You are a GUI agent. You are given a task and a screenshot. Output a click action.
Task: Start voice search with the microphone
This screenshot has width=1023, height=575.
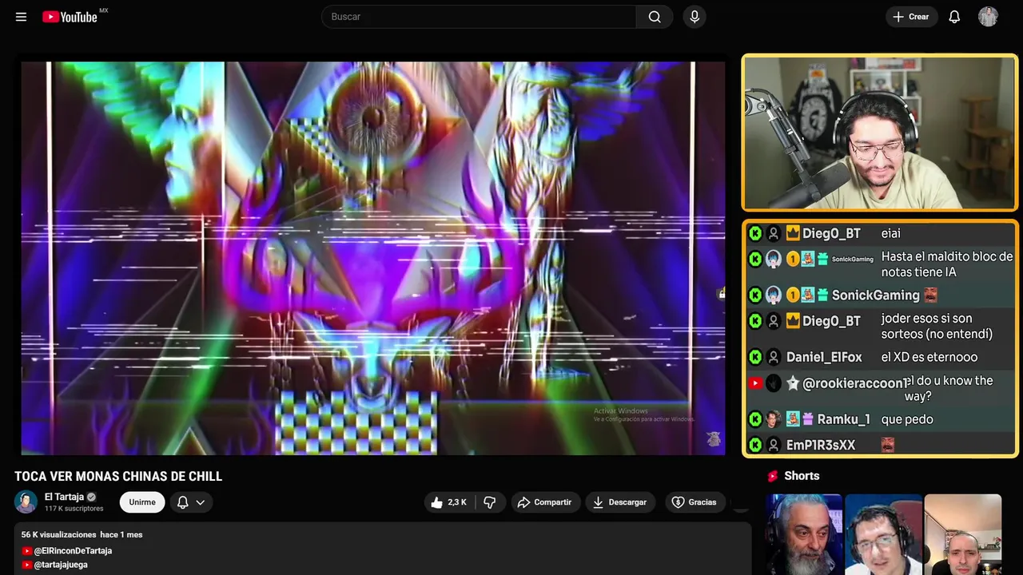(695, 17)
